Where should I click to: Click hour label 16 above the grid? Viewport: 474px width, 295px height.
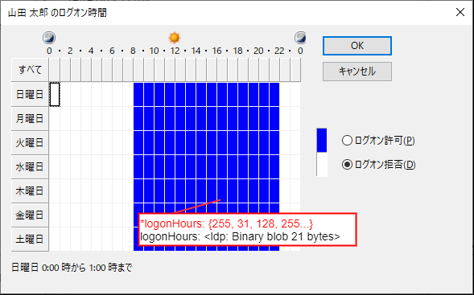tap(216, 51)
